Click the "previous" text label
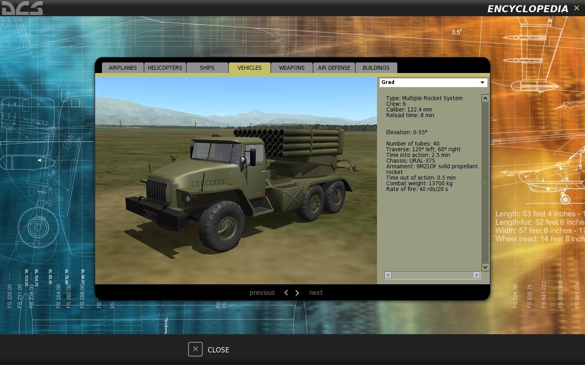 pos(262,293)
